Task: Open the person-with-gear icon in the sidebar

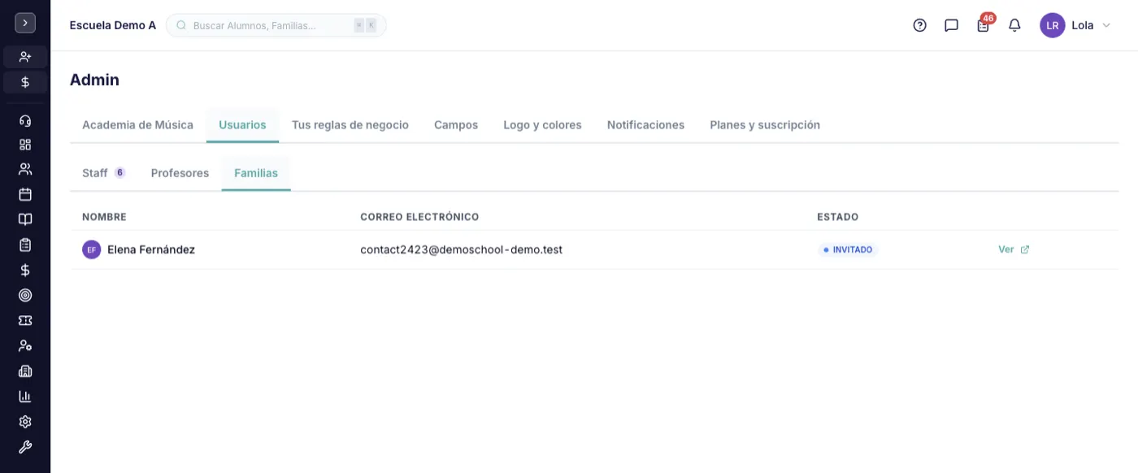Action: [x=25, y=345]
